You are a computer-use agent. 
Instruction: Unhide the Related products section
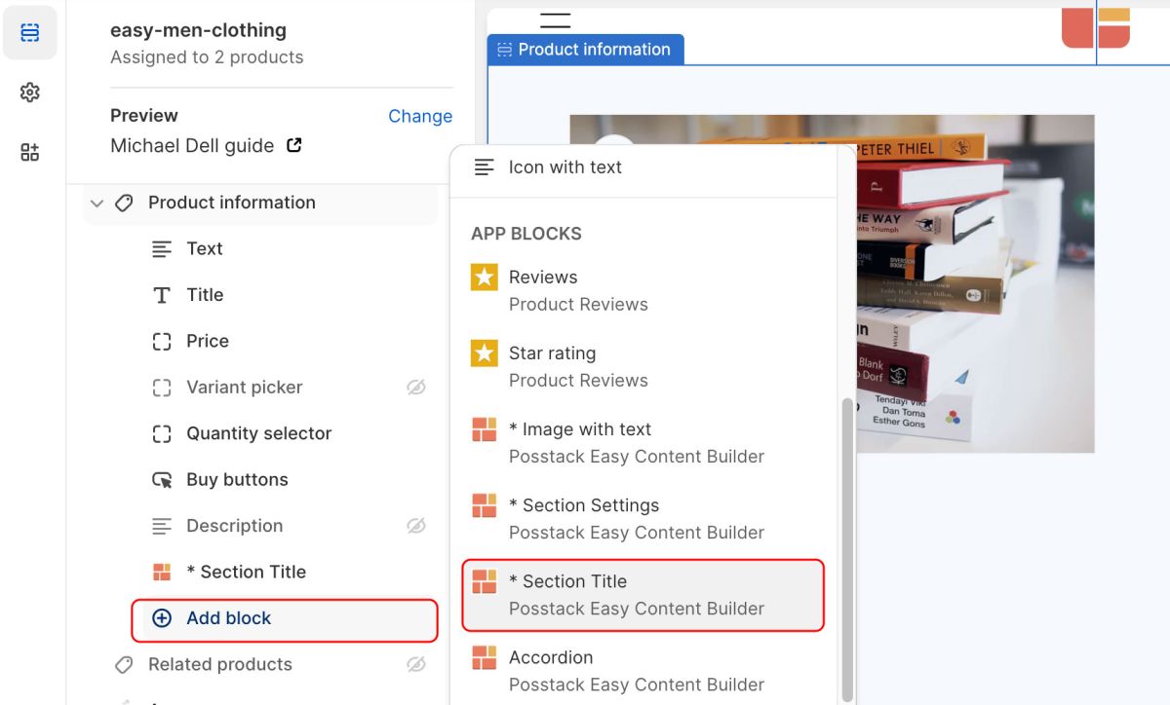pos(416,664)
